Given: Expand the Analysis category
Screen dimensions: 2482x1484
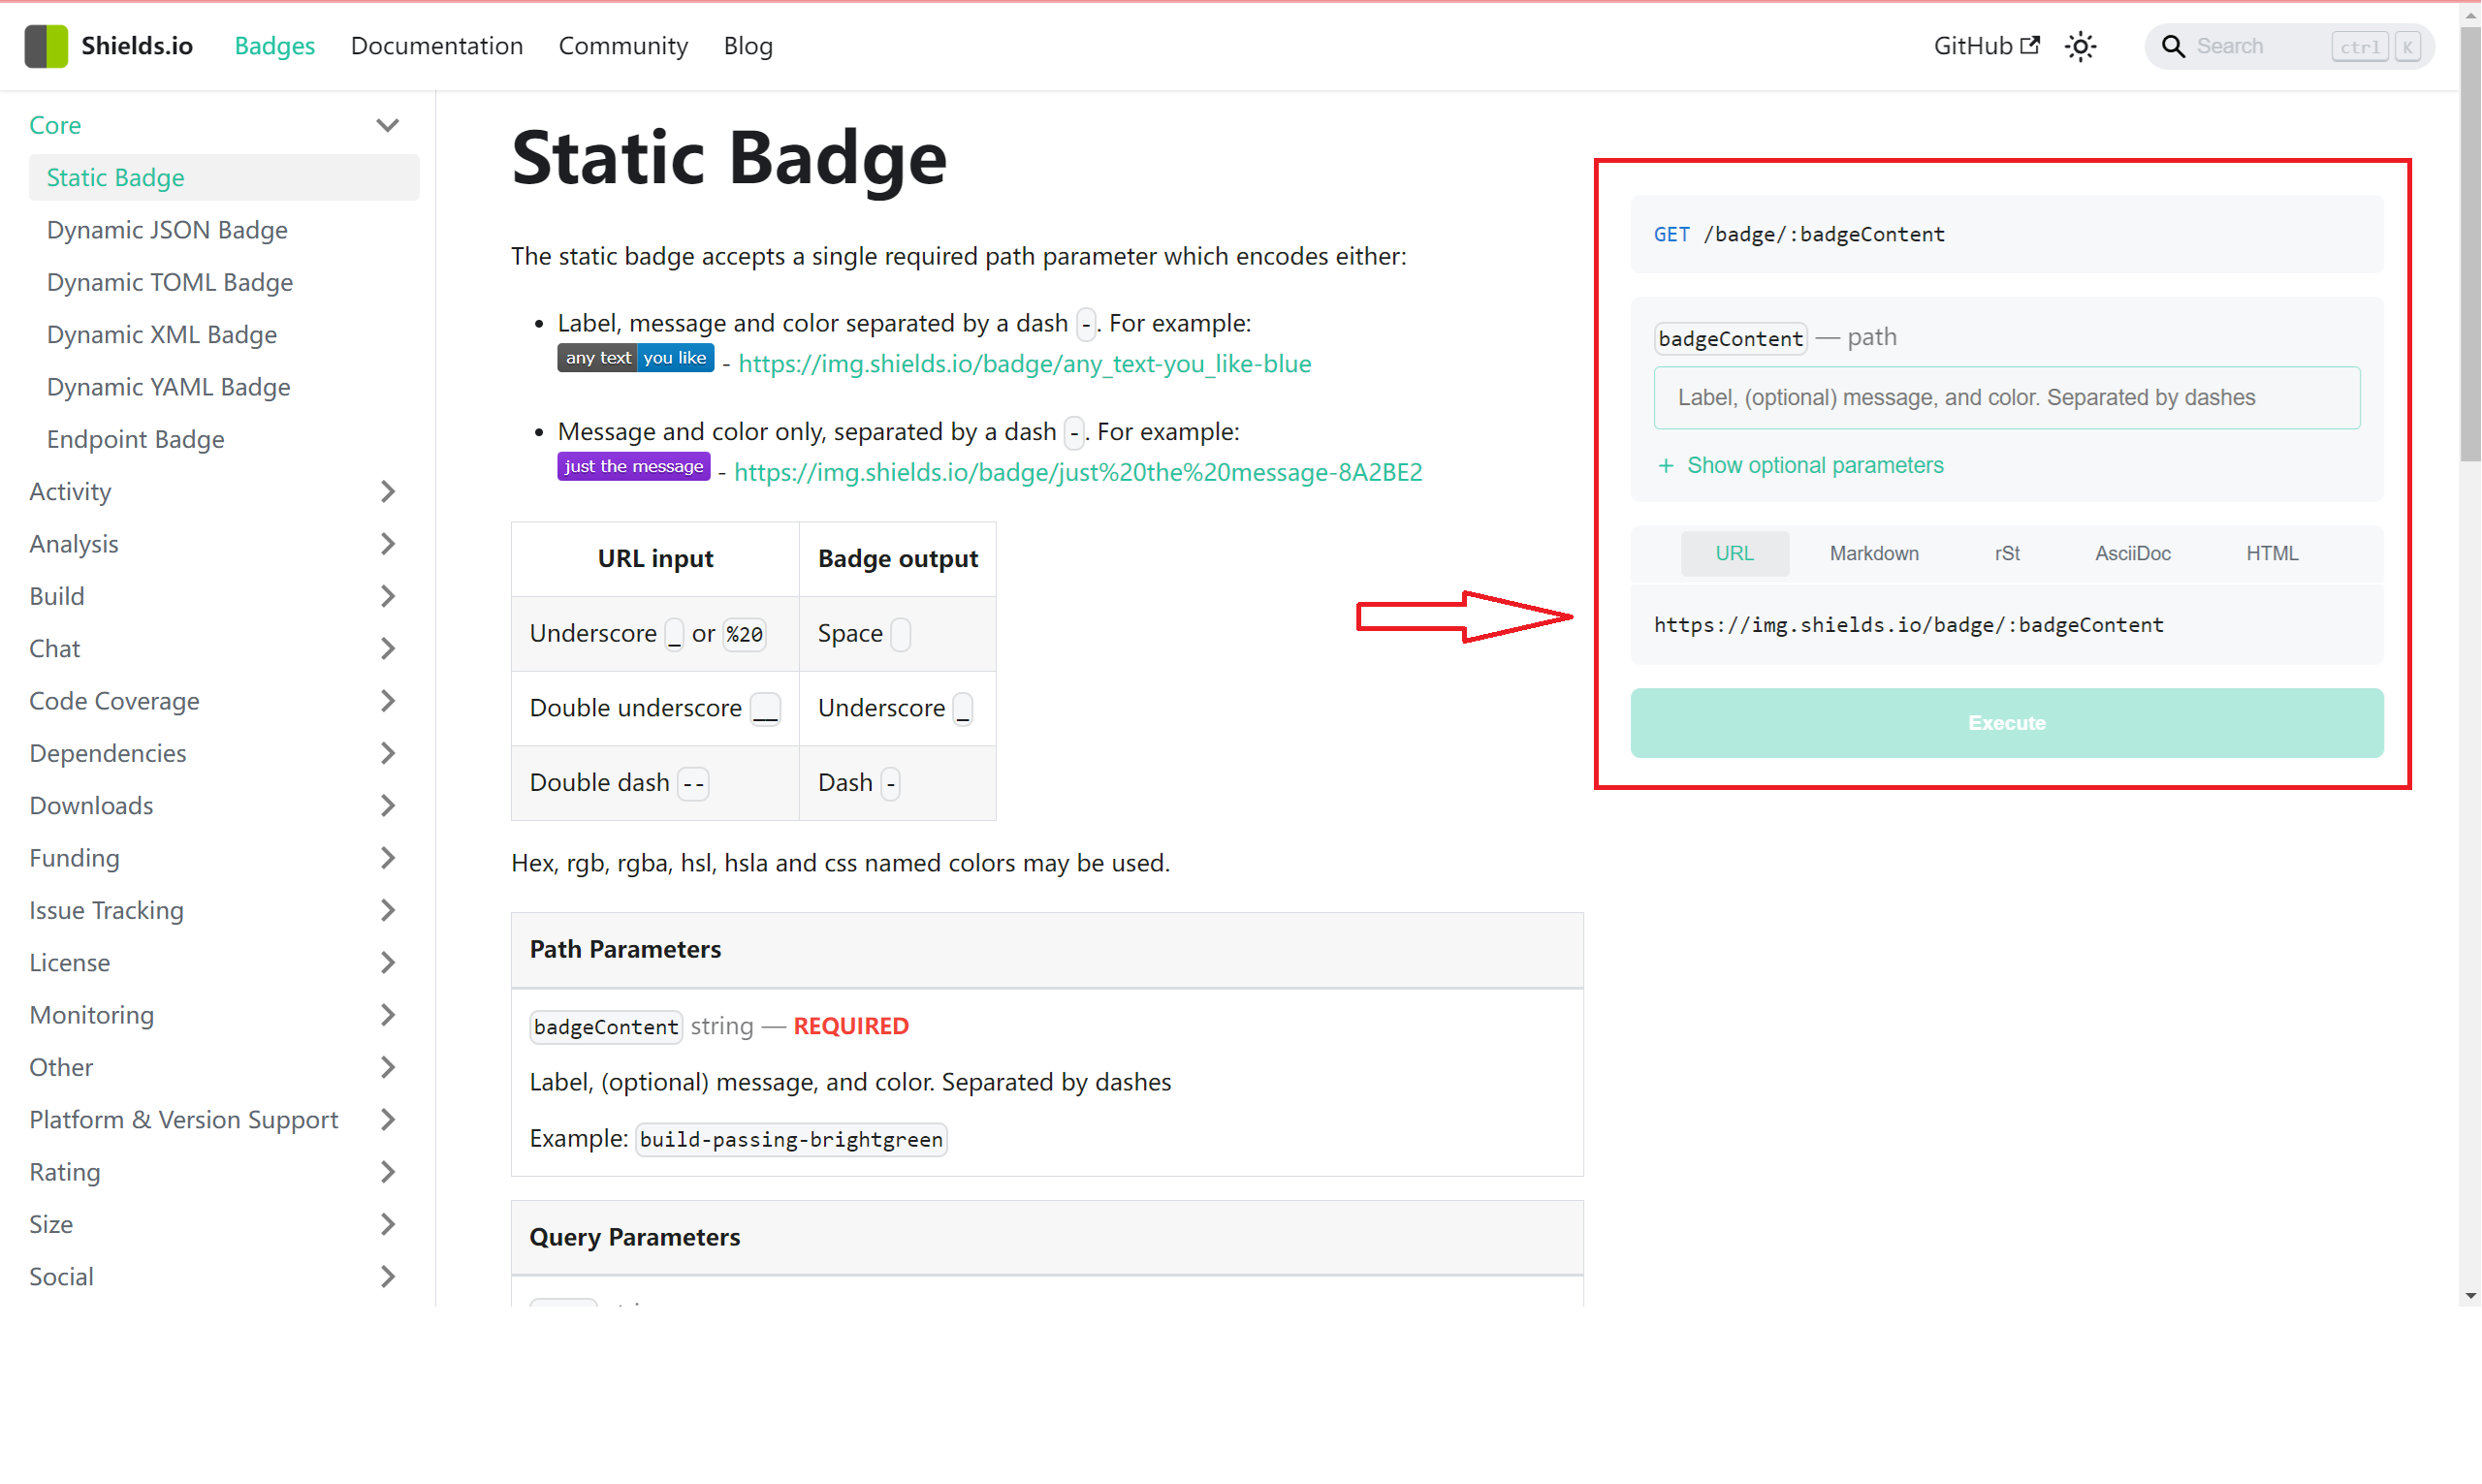Looking at the screenshot, I should 387,544.
